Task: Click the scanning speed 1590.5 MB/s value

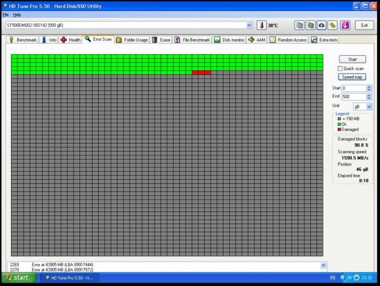Action: (355, 158)
